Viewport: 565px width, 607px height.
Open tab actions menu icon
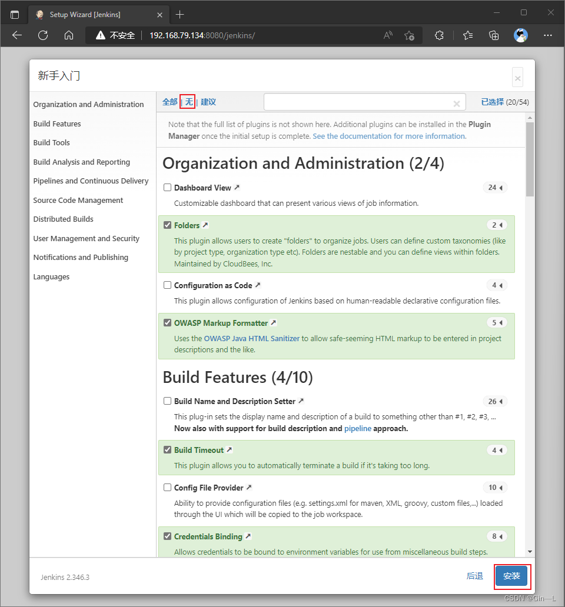pyautogui.click(x=15, y=15)
